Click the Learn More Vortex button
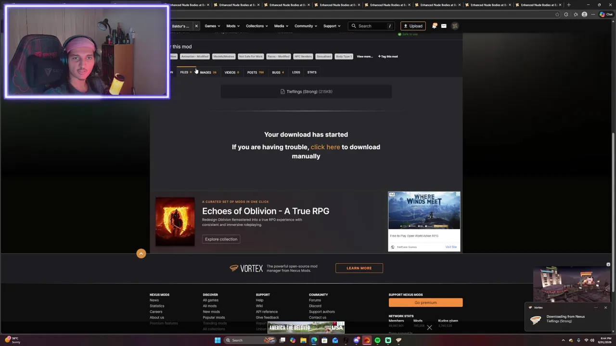Image resolution: width=616 pixels, height=346 pixels. click(x=359, y=268)
